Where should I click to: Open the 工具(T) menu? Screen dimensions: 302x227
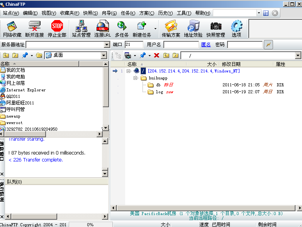[184, 13]
